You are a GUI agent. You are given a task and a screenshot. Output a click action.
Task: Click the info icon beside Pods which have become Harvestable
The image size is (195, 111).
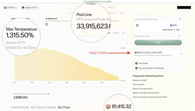(48, 94)
